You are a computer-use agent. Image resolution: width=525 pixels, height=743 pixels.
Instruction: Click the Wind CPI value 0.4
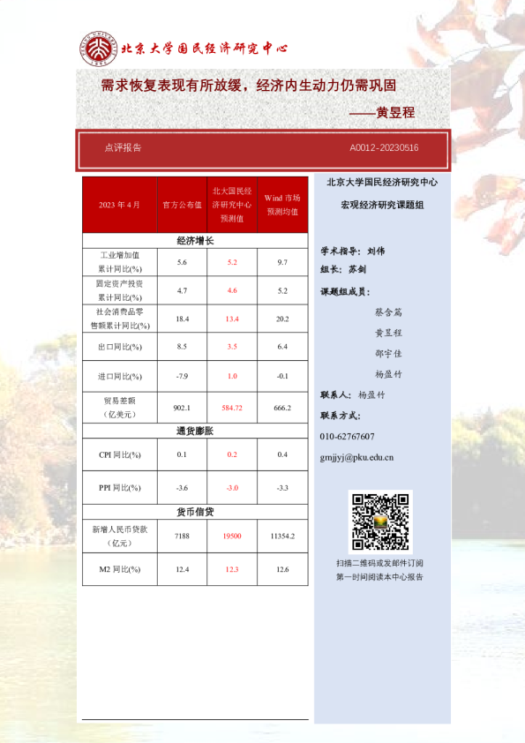tap(282, 454)
